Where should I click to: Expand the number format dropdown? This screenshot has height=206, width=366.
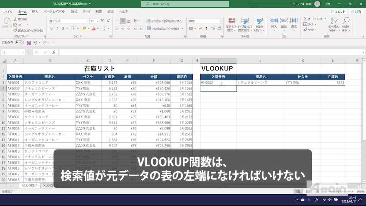pos(220,21)
